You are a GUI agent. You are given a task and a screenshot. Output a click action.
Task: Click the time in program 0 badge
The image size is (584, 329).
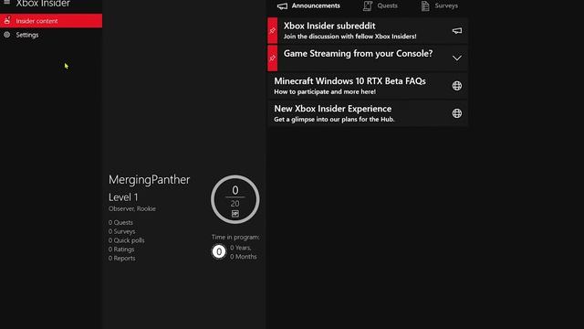pos(219,252)
